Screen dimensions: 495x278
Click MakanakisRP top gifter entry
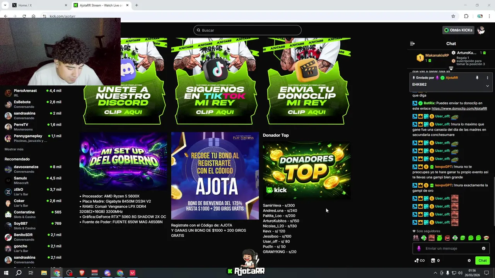click(432, 58)
